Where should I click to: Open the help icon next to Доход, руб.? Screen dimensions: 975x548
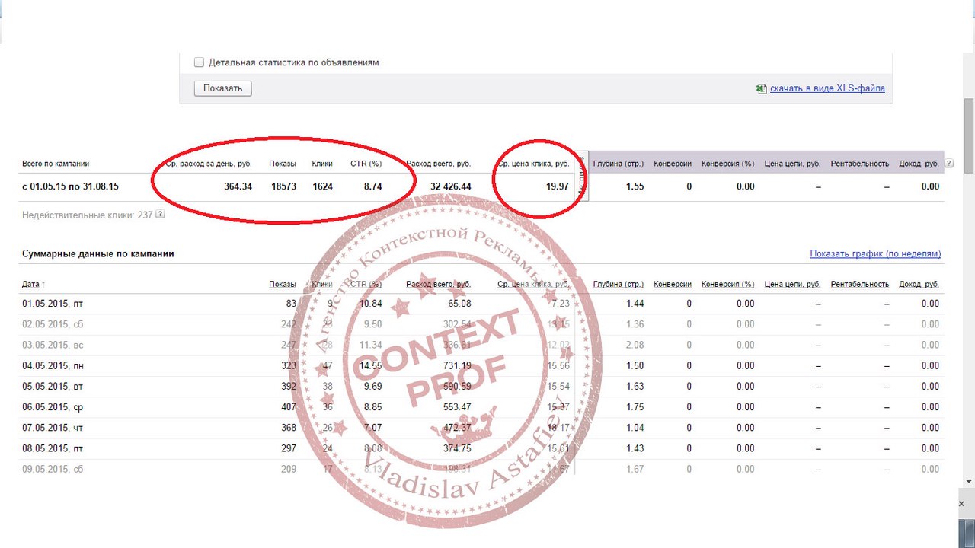[x=948, y=163]
